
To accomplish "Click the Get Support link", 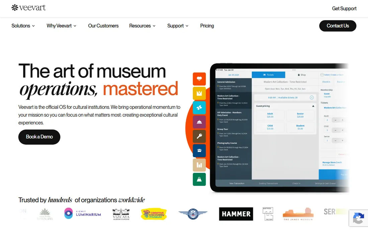I will (344, 8).
